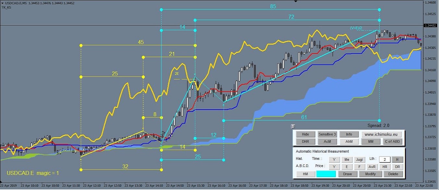
Task: Click the HM button
Action: (306, 174)
